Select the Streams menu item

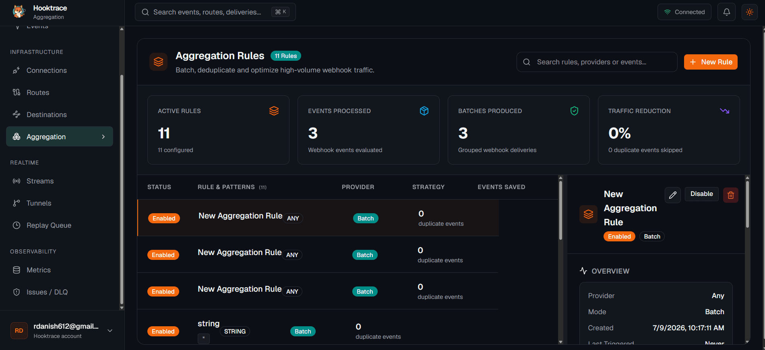60,181
